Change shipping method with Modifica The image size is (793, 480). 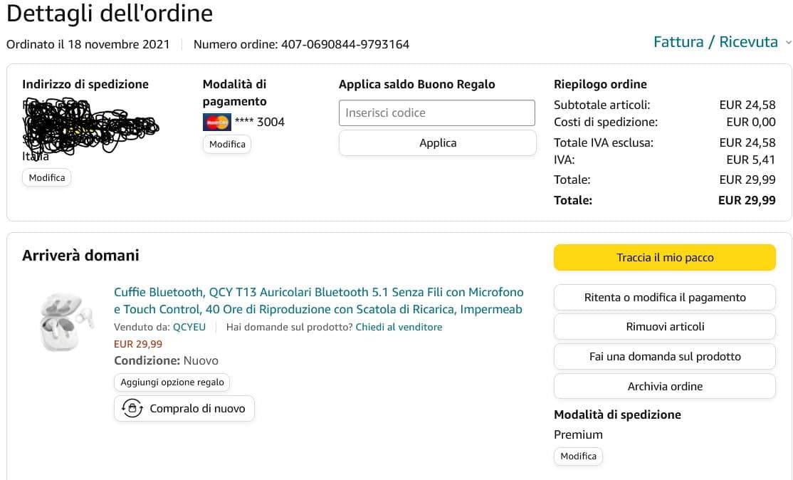coord(578,456)
